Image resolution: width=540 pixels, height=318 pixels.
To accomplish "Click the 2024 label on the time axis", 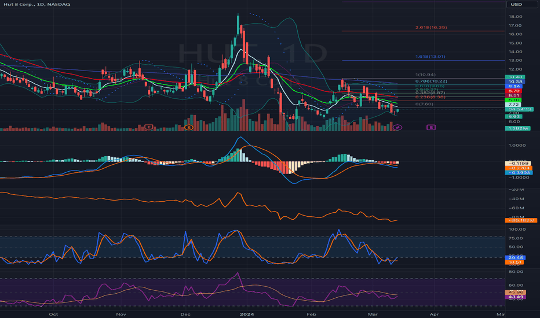I will click(247, 314).
